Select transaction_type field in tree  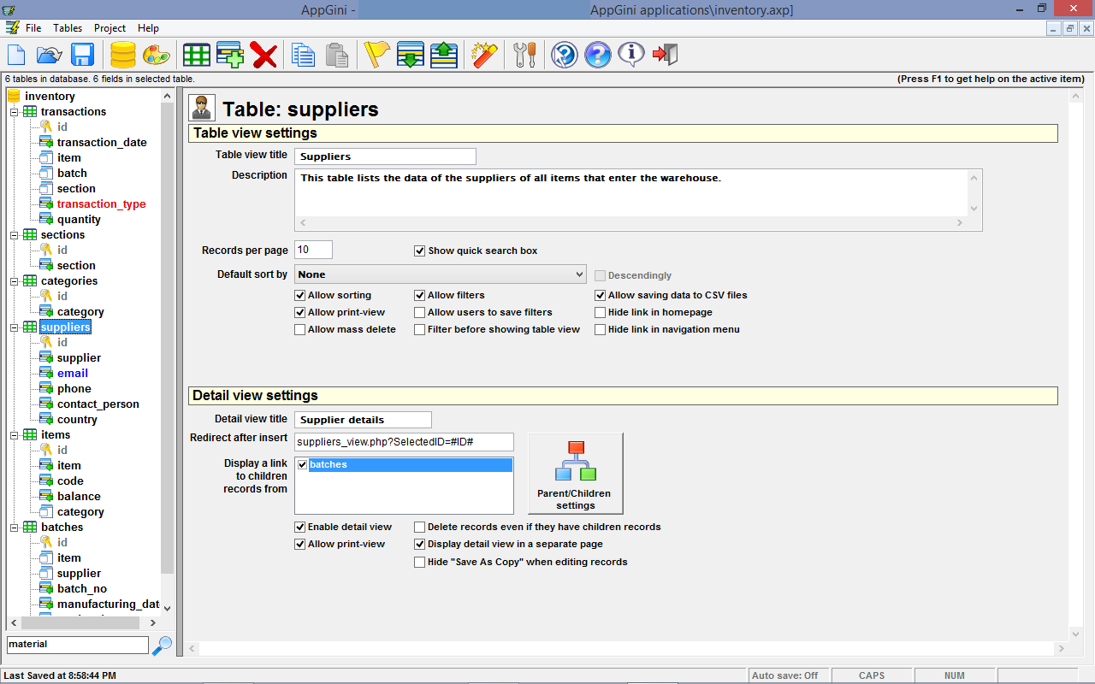tap(102, 204)
